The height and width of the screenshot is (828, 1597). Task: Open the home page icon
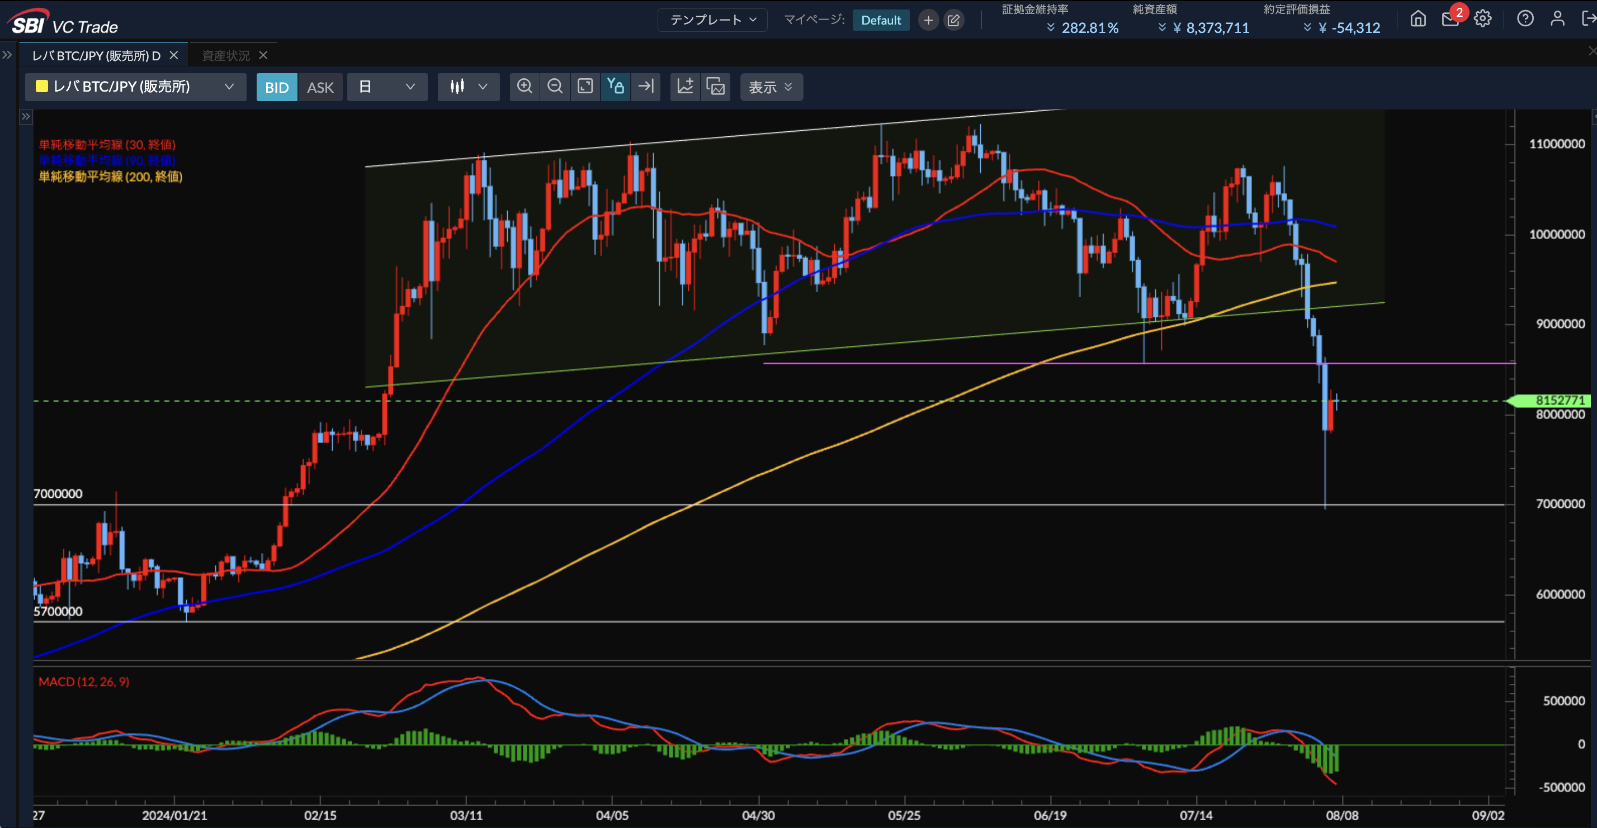(1418, 19)
